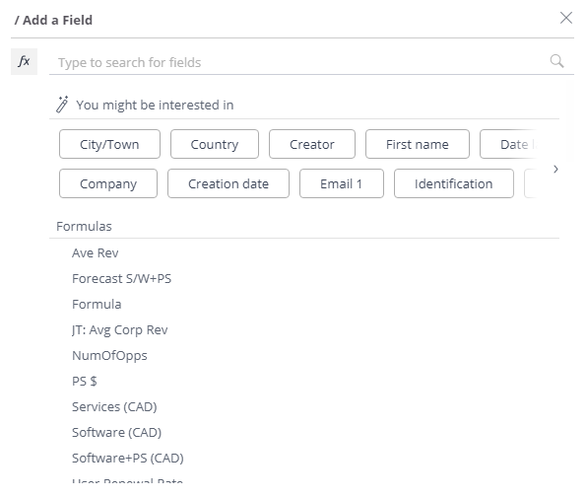The height and width of the screenshot is (498, 587).
Task: Select the Creator field chip
Action: click(312, 144)
